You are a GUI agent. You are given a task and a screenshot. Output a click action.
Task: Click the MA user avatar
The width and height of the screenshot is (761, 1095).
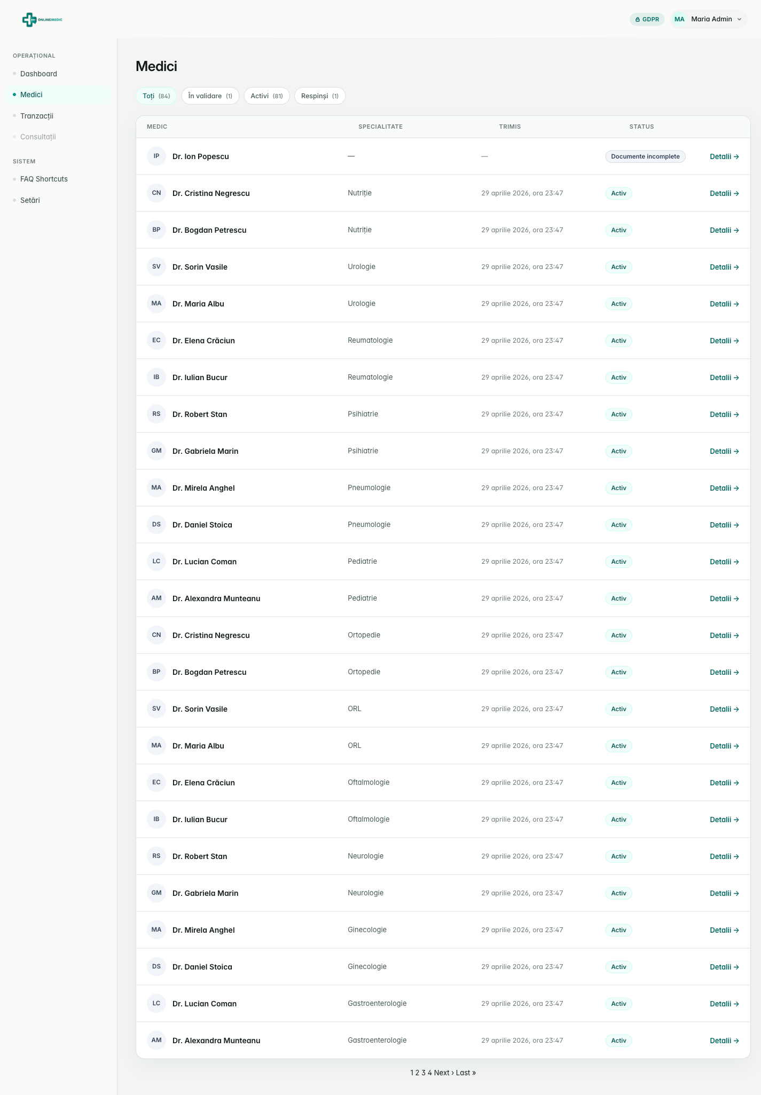pyautogui.click(x=679, y=19)
